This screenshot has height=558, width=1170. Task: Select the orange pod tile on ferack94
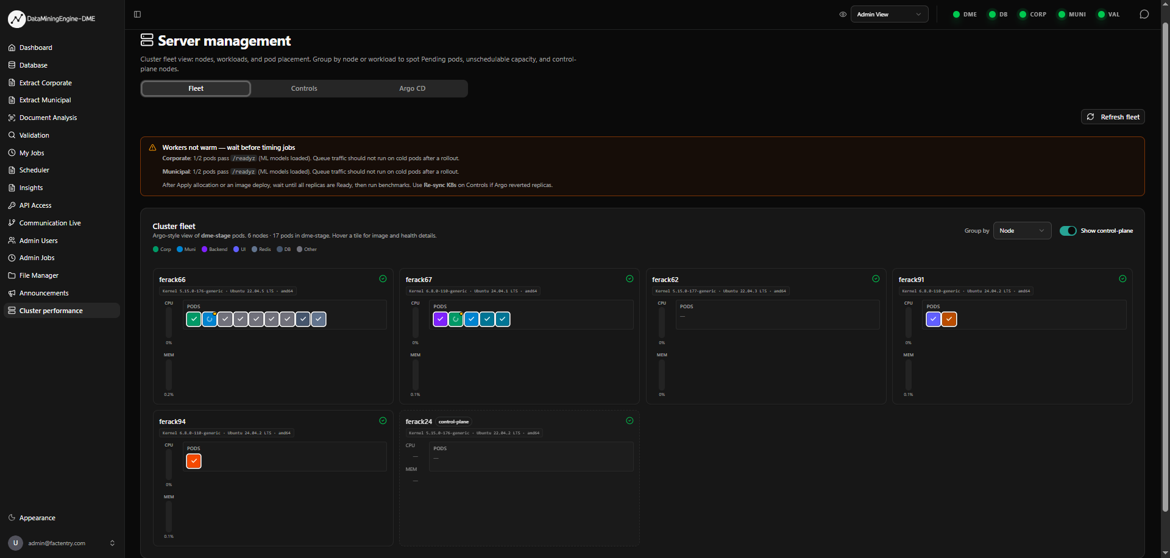point(194,461)
